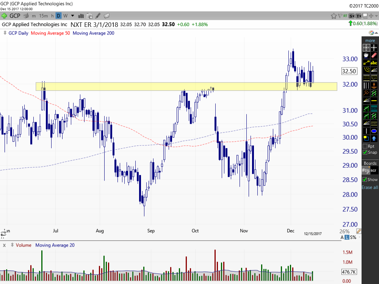Click the pencil edit icon

(98, 16)
